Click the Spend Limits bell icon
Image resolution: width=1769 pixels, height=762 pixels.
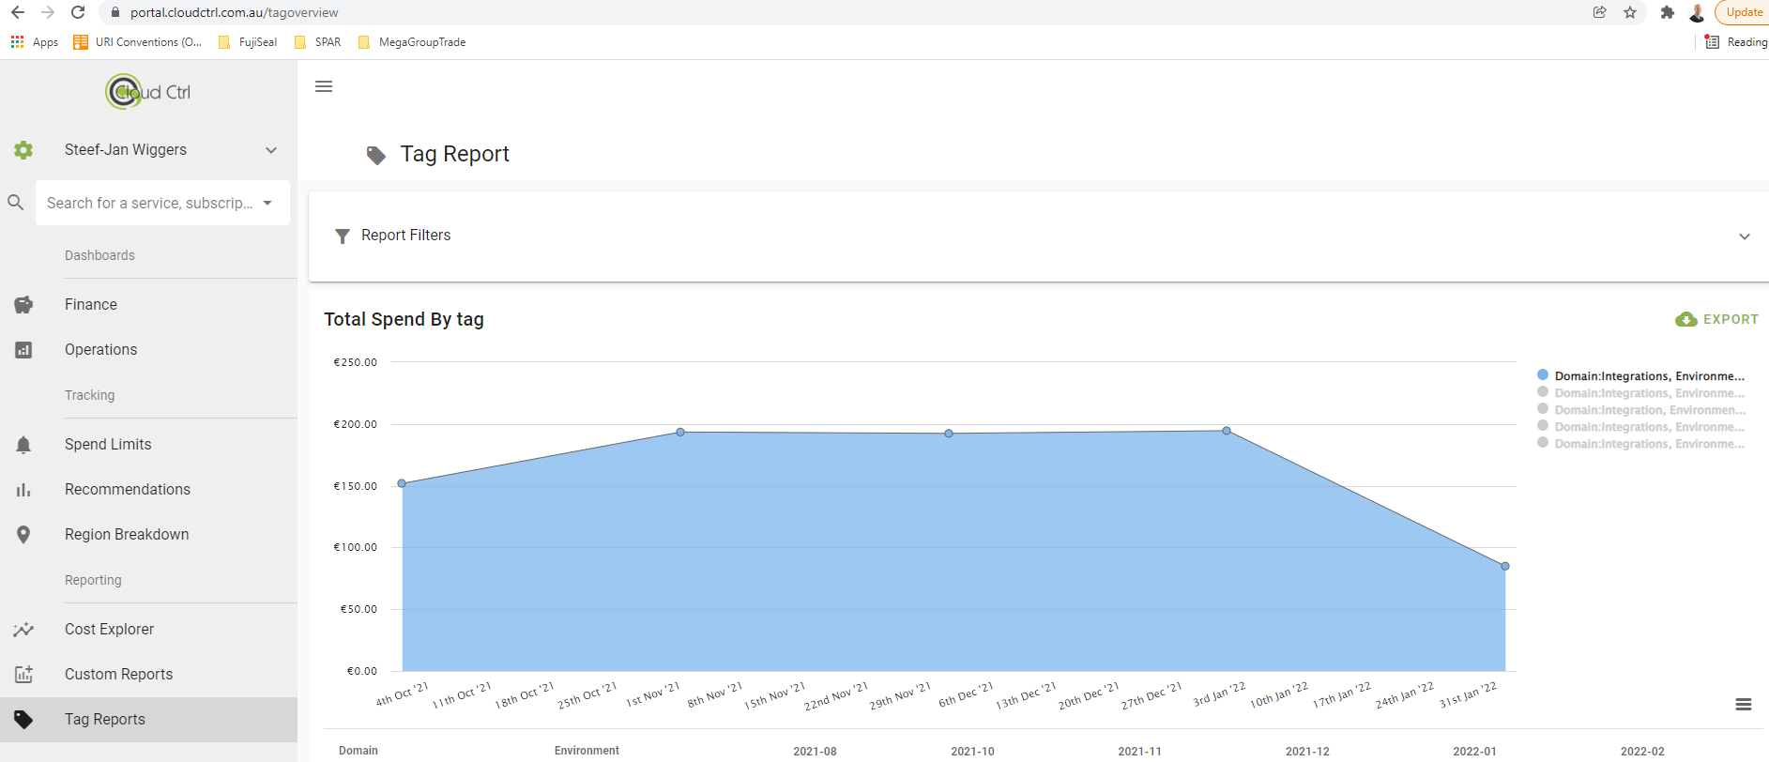[23, 445]
